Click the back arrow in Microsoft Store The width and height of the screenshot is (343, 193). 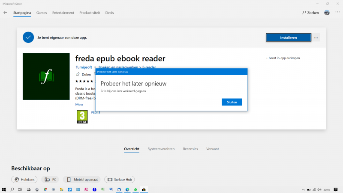click(5, 13)
